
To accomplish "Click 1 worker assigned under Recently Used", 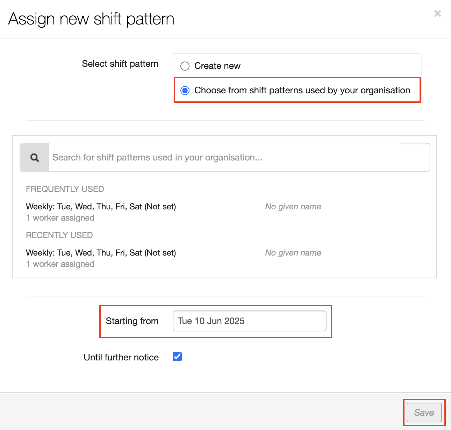I will [x=60, y=264].
